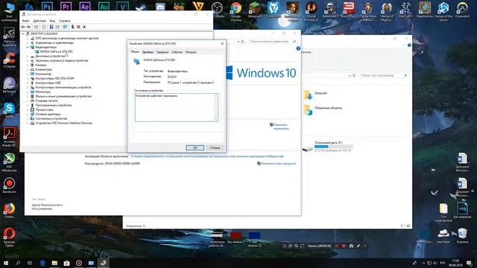Open the Действие menu in Device Manager
This screenshot has width=477, height=268.
click(x=40, y=21)
